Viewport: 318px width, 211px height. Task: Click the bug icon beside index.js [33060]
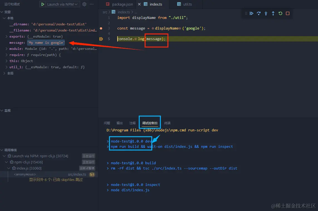pos(14,168)
